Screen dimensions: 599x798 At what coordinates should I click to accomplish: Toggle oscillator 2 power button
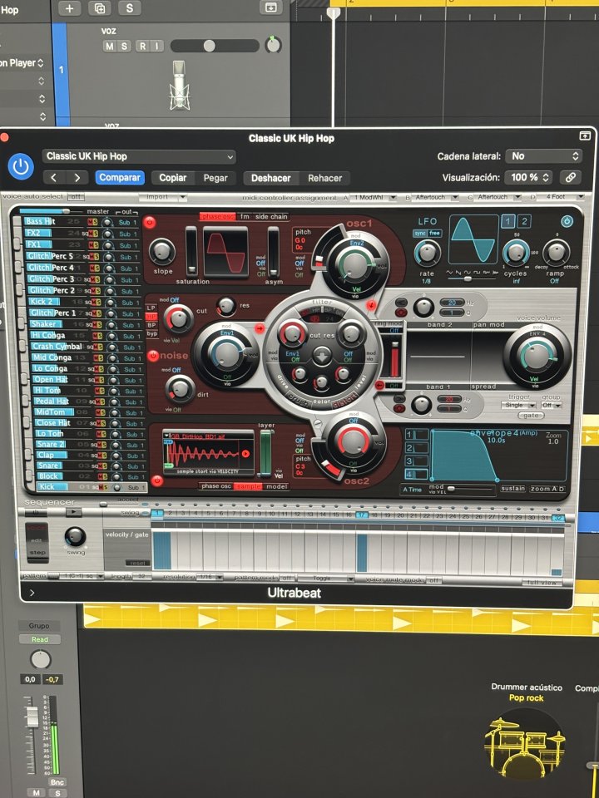pyautogui.click(x=157, y=480)
